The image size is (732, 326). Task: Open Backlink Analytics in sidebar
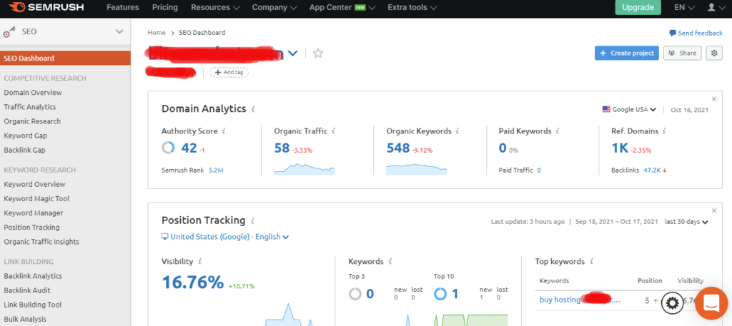(33, 275)
